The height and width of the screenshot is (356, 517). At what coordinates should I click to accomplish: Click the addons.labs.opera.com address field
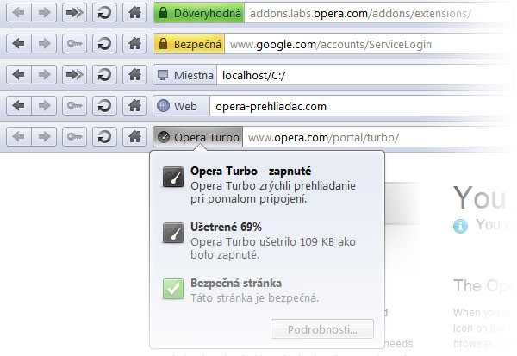[x=379, y=13]
